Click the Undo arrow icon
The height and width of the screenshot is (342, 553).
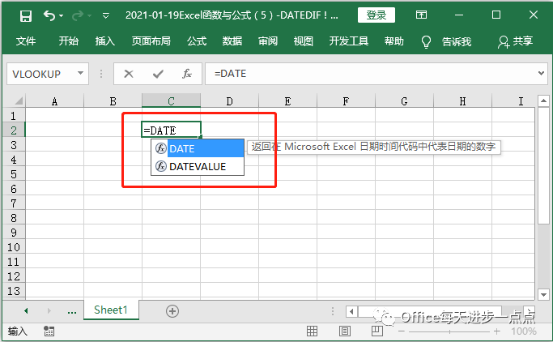[49, 15]
